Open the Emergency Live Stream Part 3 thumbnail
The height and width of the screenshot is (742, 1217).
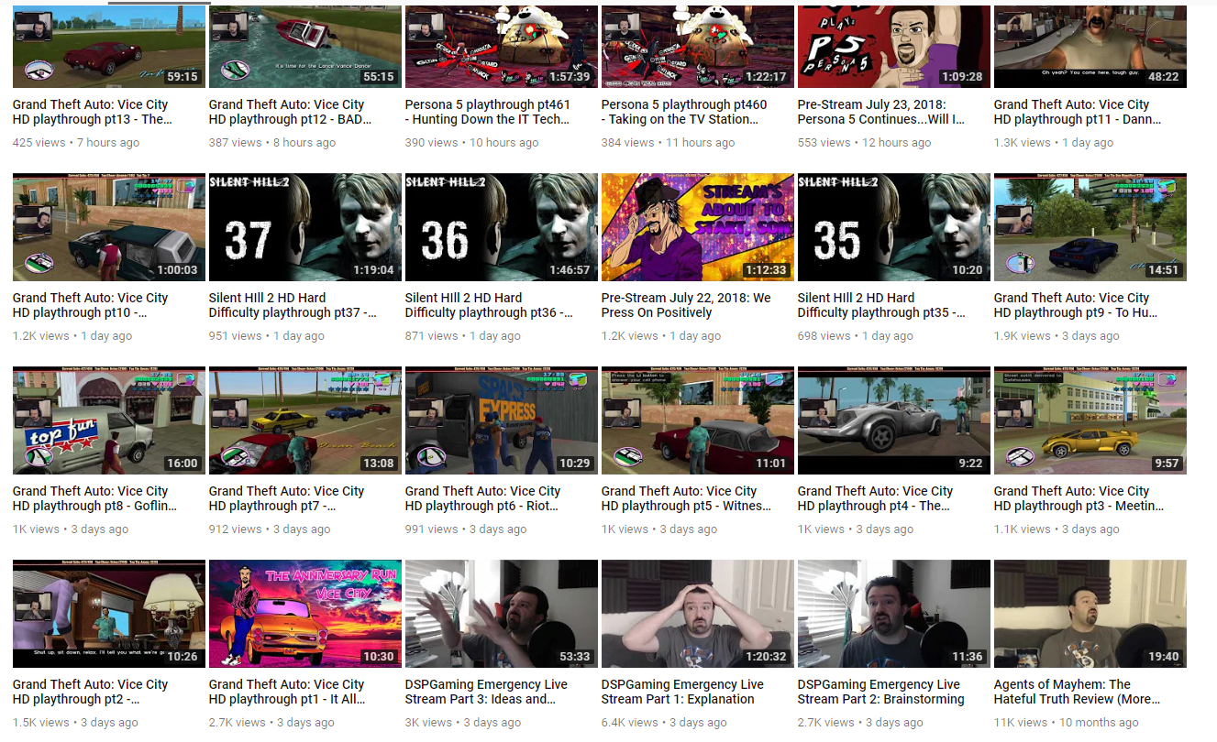coord(502,614)
